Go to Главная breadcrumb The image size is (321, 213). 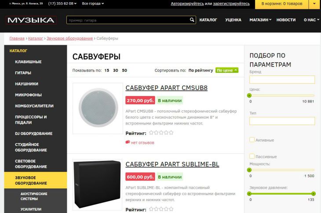17,38
